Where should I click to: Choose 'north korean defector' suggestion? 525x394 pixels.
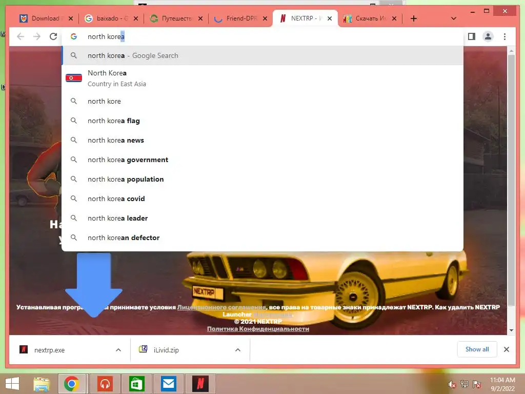(x=262, y=238)
